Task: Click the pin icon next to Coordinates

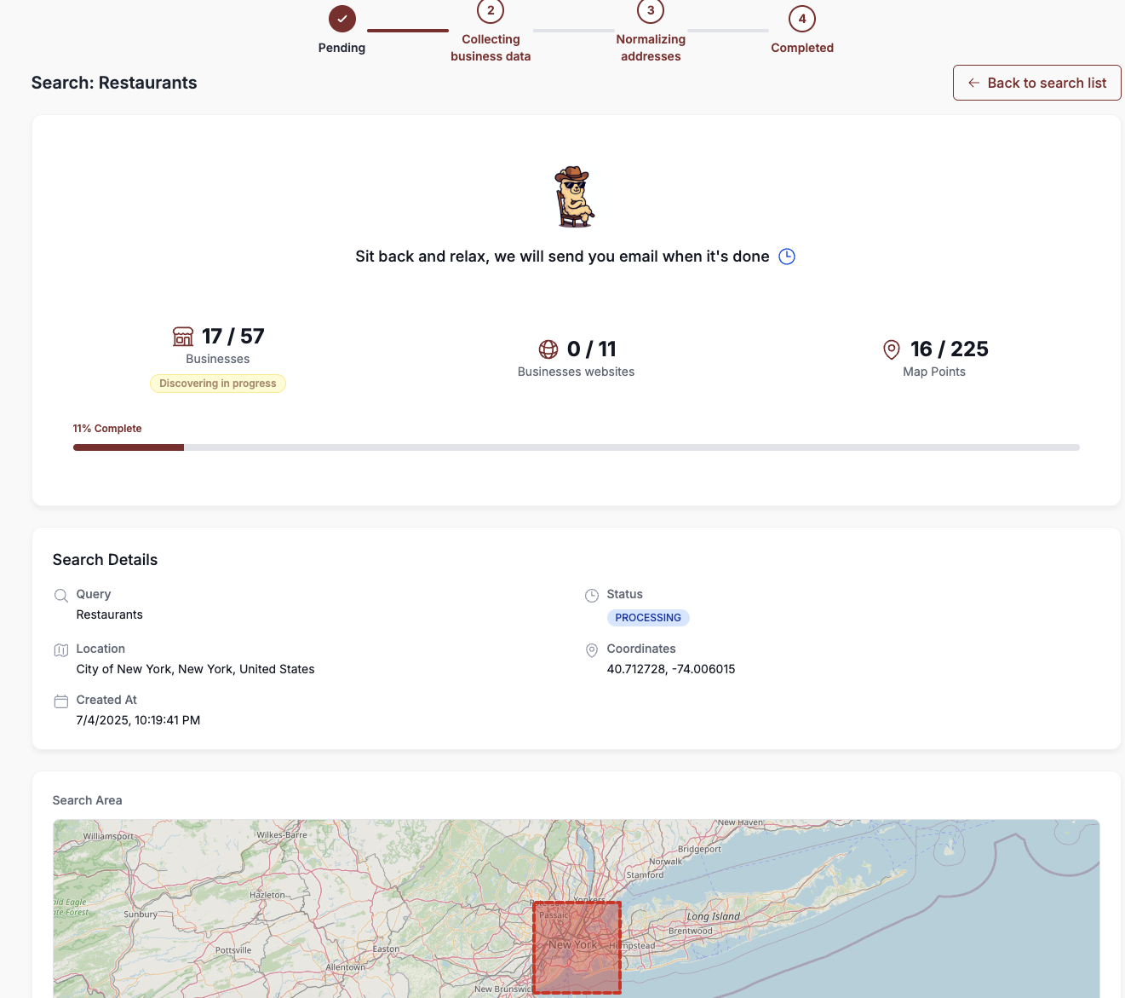Action: [x=592, y=650]
